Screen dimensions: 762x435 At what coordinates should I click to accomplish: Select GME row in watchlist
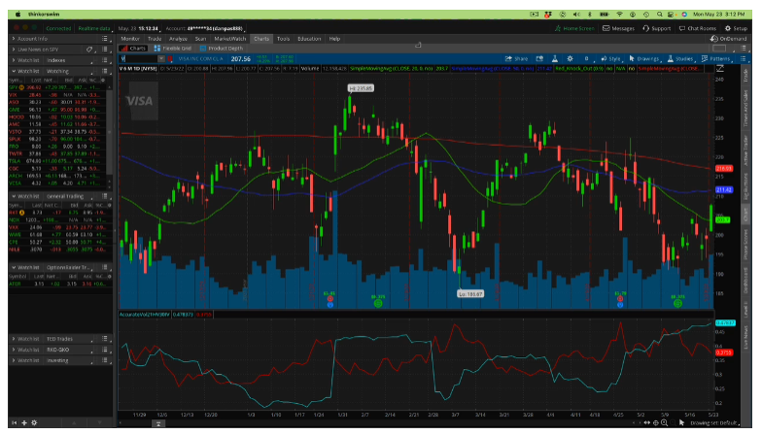(57, 110)
